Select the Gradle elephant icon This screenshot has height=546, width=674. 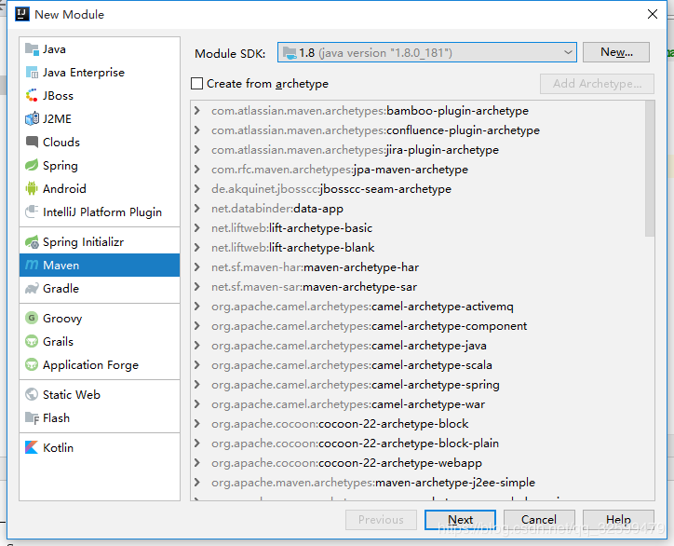click(x=32, y=289)
